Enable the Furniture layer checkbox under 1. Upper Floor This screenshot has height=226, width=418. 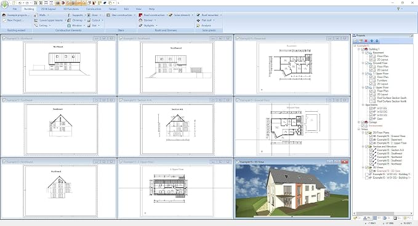click(371, 80)
